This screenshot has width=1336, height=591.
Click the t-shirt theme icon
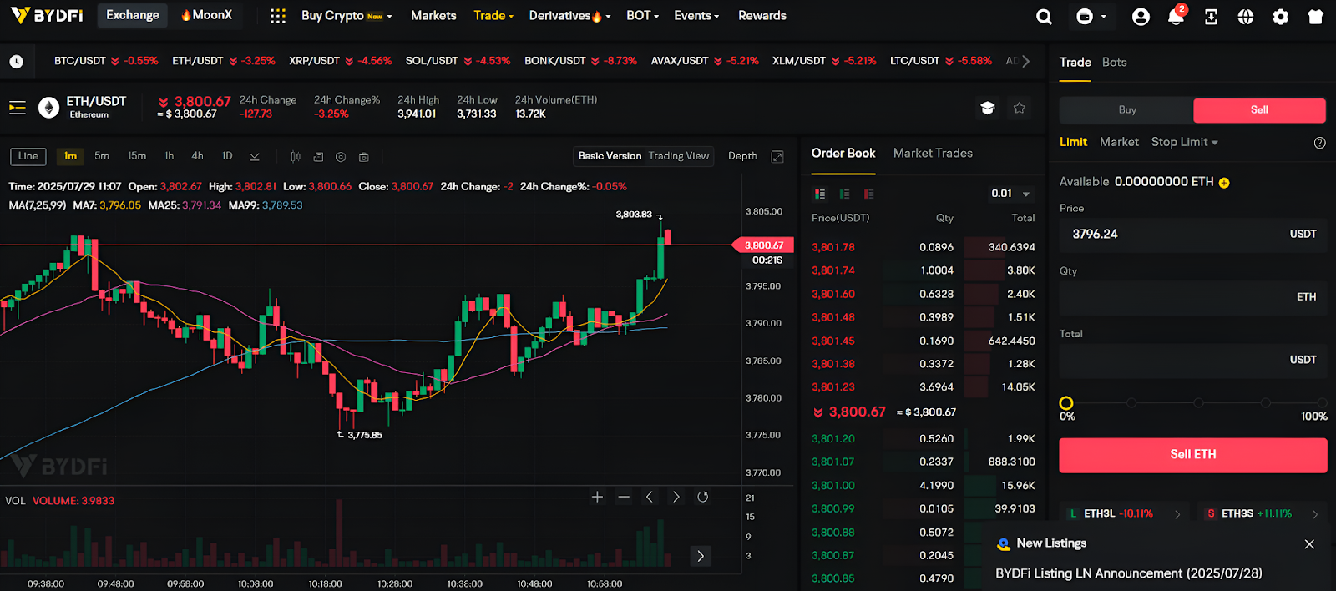point(1316,16)
